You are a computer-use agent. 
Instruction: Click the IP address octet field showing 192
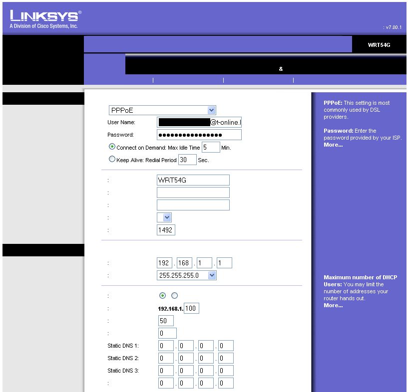[164, 263]
